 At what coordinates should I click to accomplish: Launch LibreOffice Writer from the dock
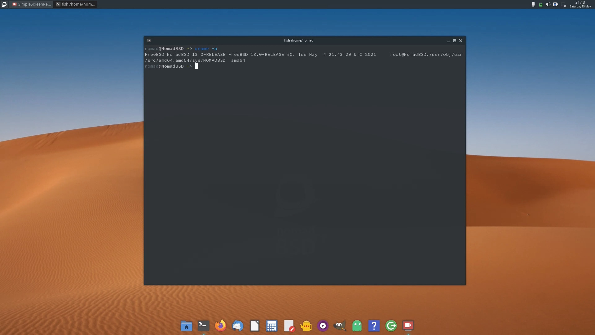(254, 326)
